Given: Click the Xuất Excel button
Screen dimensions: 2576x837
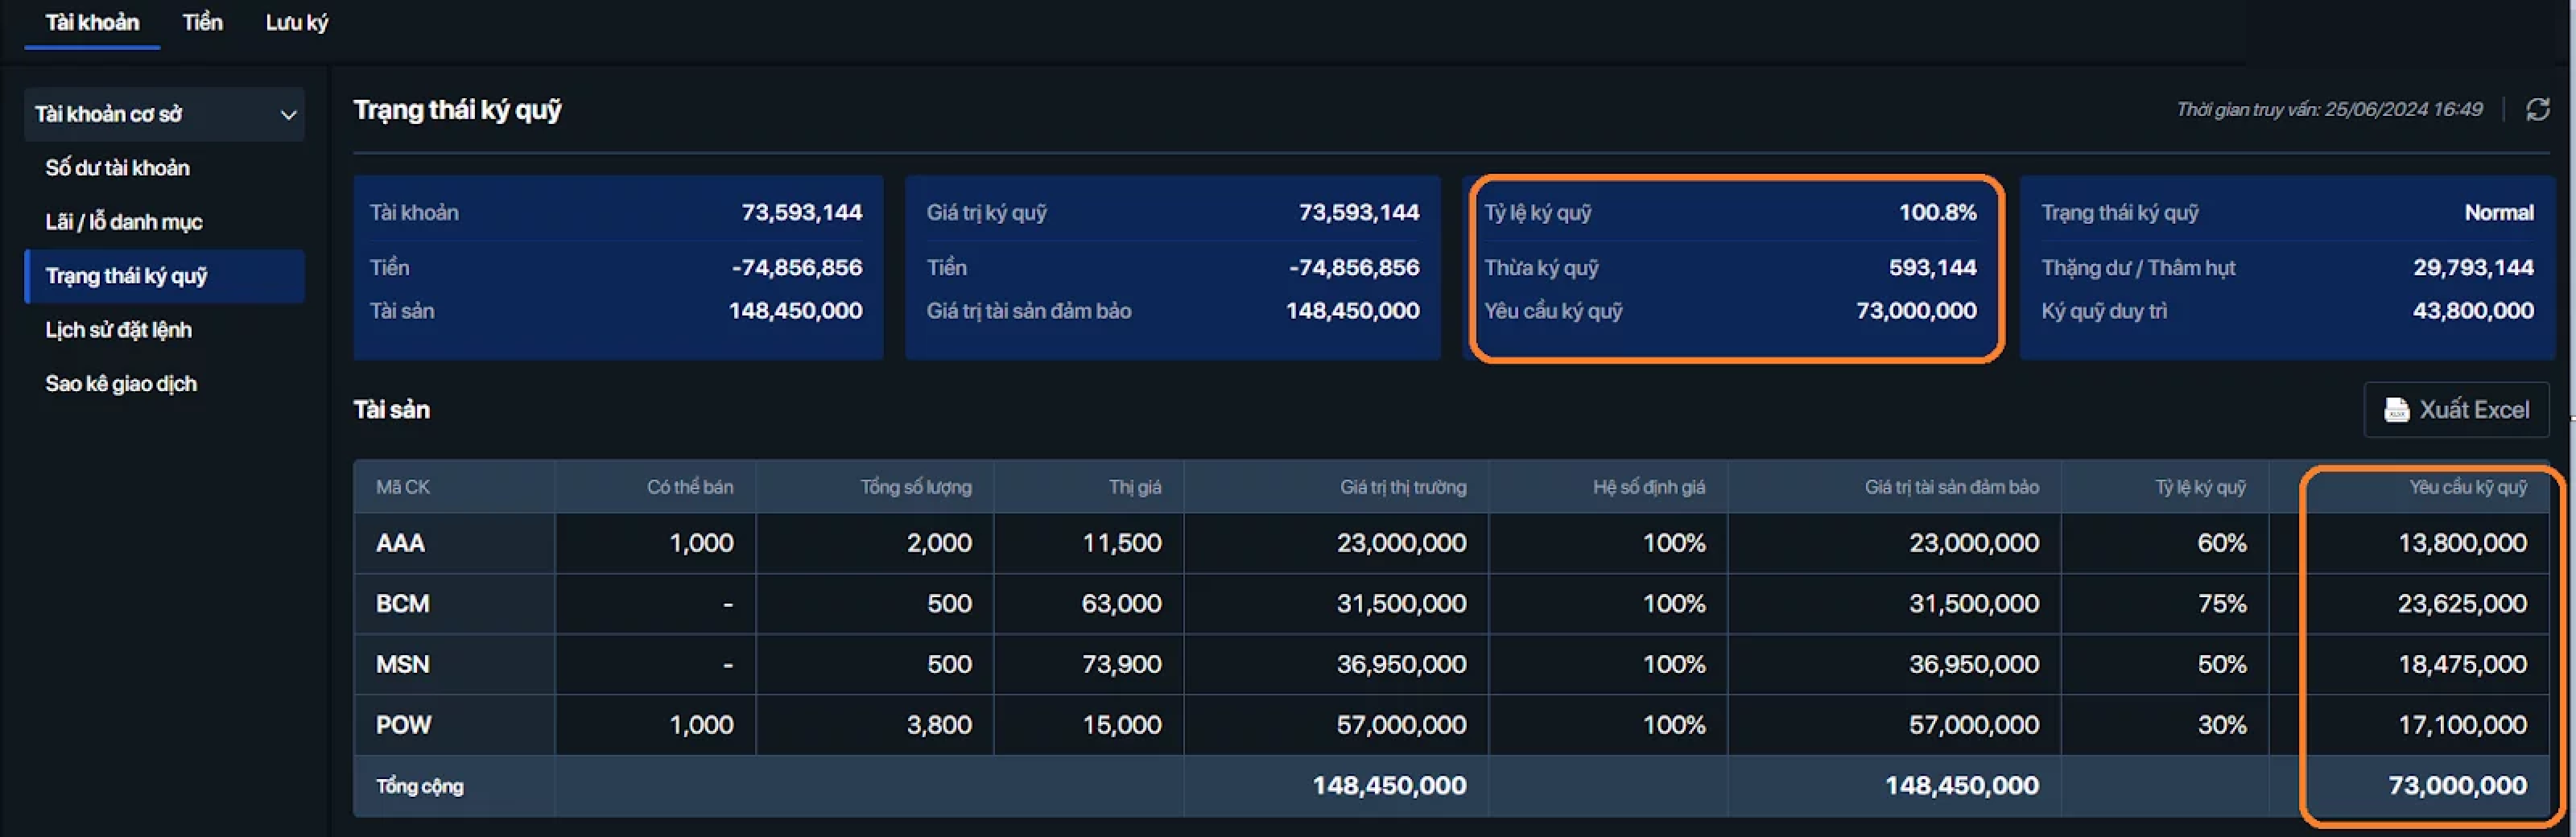Looking at the screenshot, I should [2456, 410].
